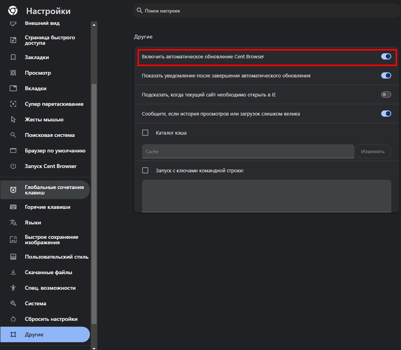The image size is (401, 350).
Task: Click the sidebar scrollbar down arrow
Action: pos(94,348)
